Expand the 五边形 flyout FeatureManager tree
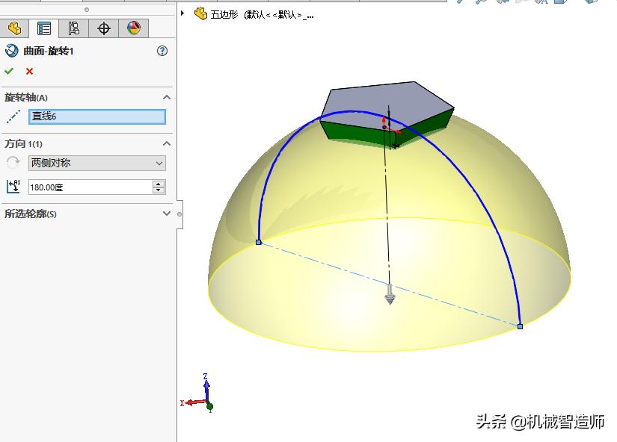This screenshot has width=617, height=442. [181, 13]
